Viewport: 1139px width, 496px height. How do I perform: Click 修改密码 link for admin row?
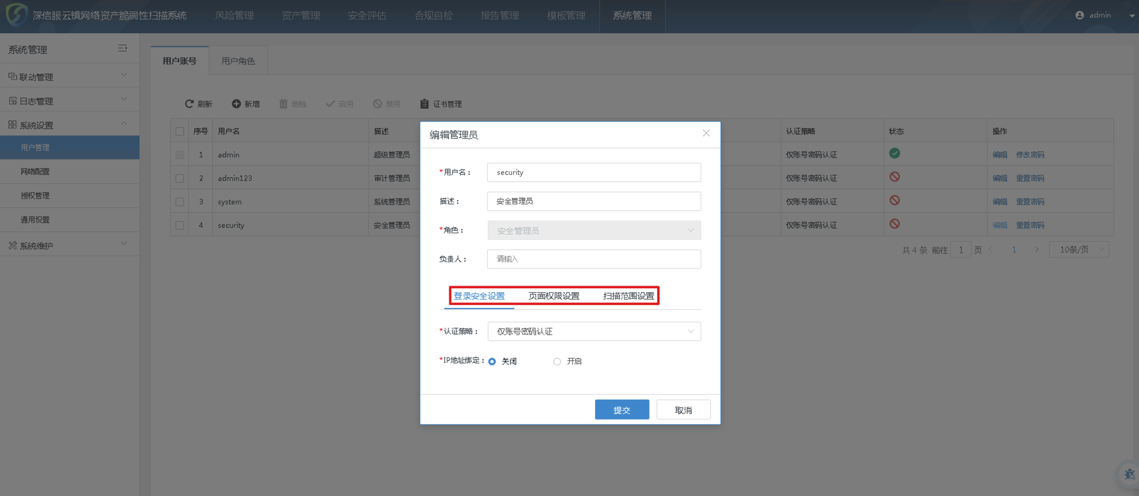pos(1030,155)
